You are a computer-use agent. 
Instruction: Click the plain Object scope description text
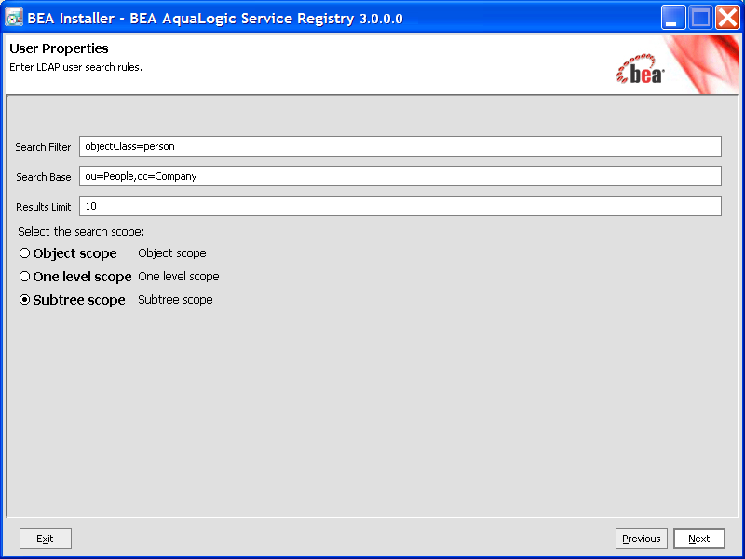click(172, 252)
